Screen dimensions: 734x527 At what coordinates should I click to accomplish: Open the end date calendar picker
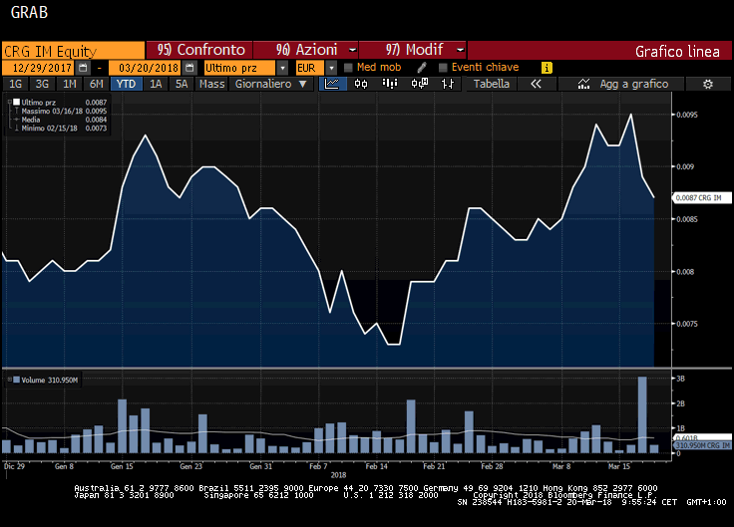point(189,68)
